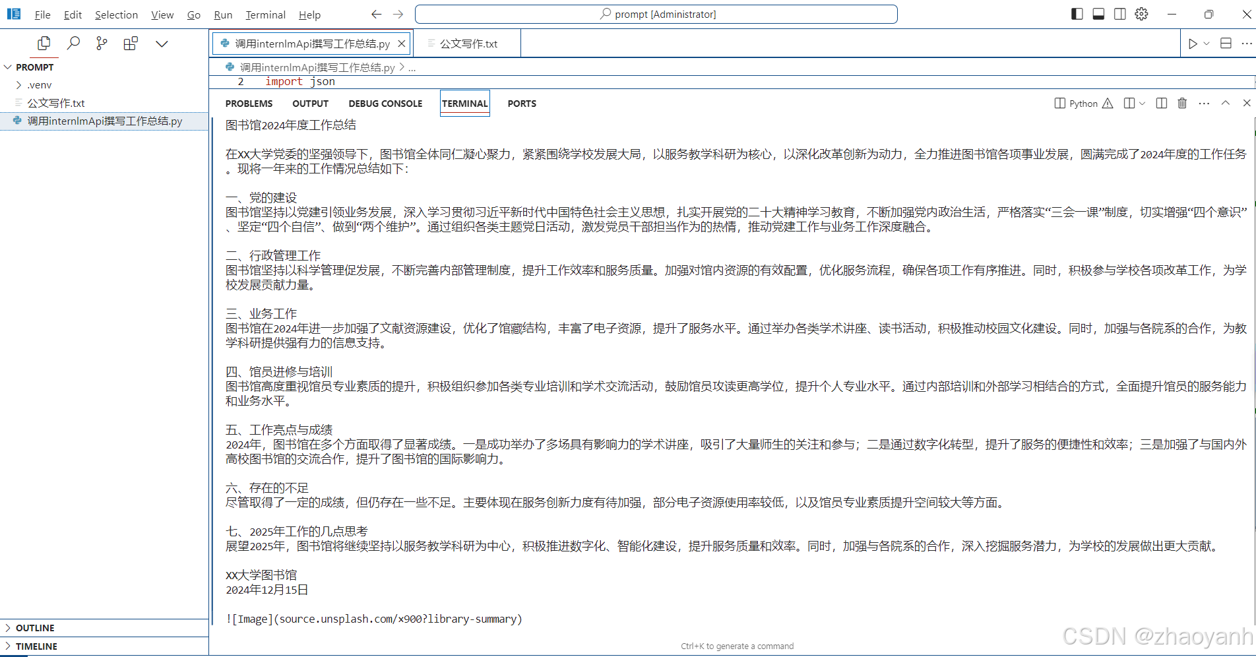The width and height of the screenshot is (1256, 657).
Task: Toggle the bottom panel layout icon
Action: coord(1098,14)
